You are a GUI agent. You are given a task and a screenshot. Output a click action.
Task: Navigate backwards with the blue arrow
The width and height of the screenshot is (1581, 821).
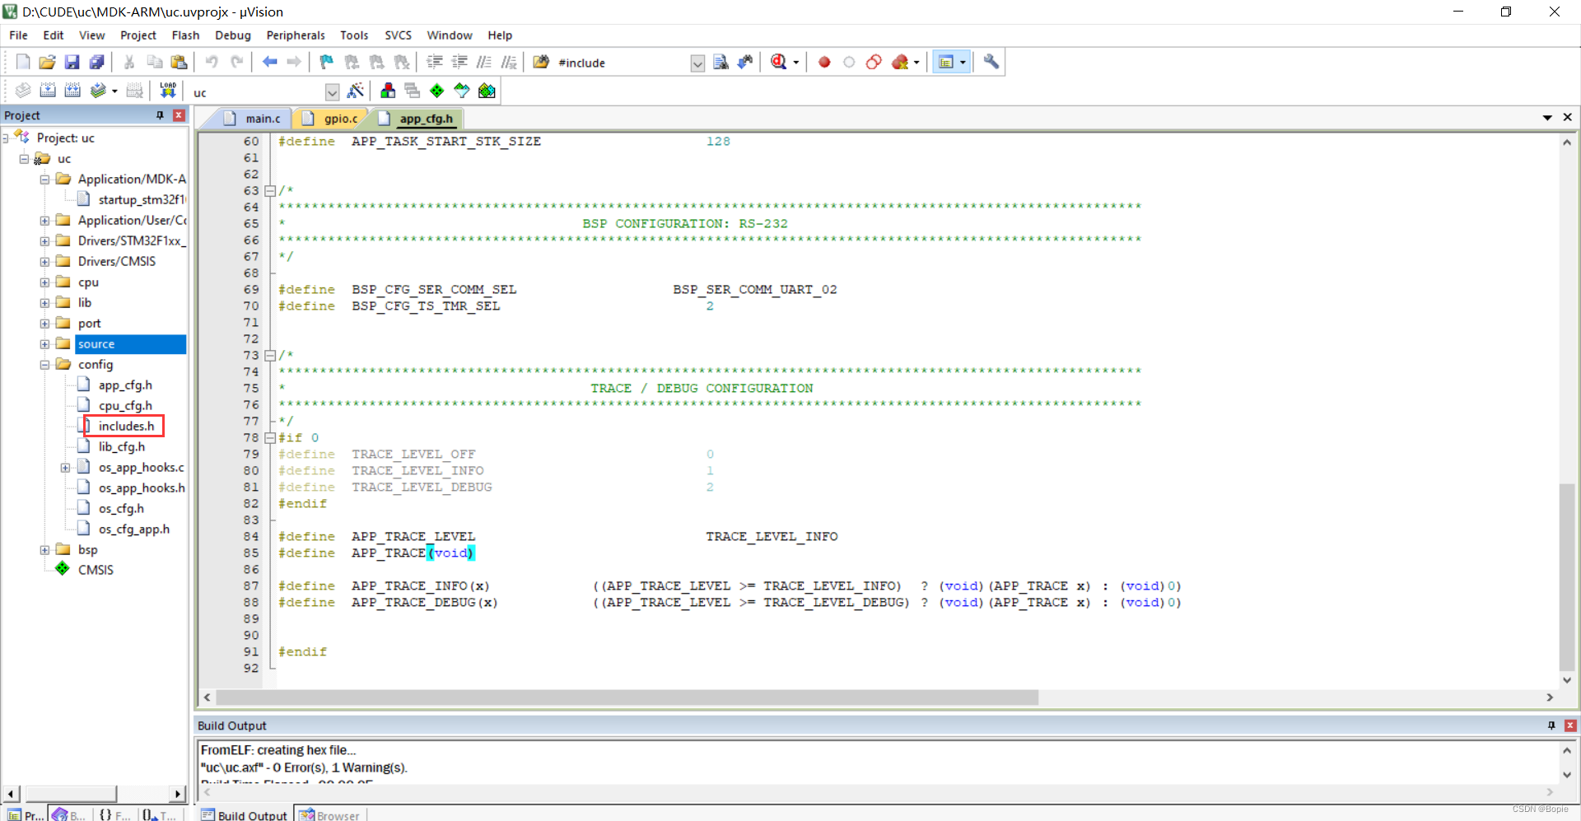pos(269,62)
